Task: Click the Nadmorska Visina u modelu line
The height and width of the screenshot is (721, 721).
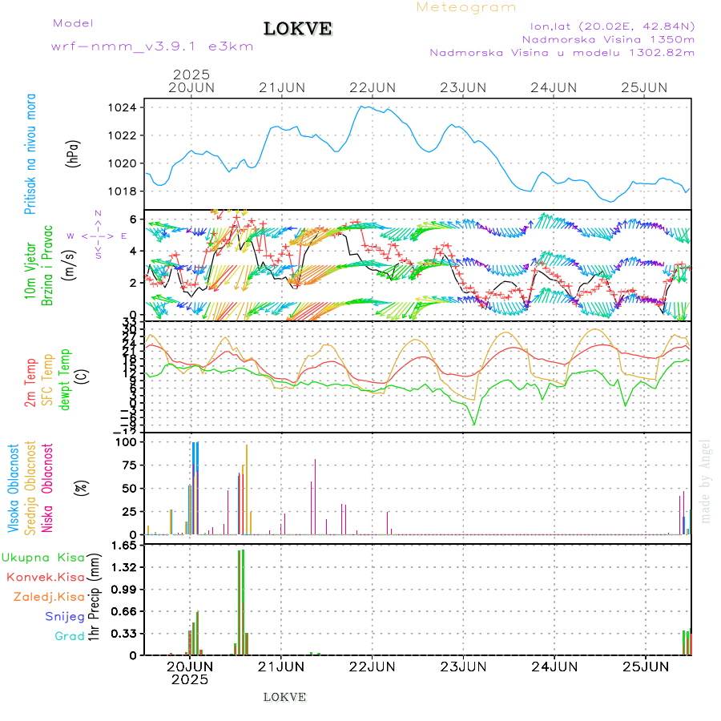Action: [x=562, y=53]
